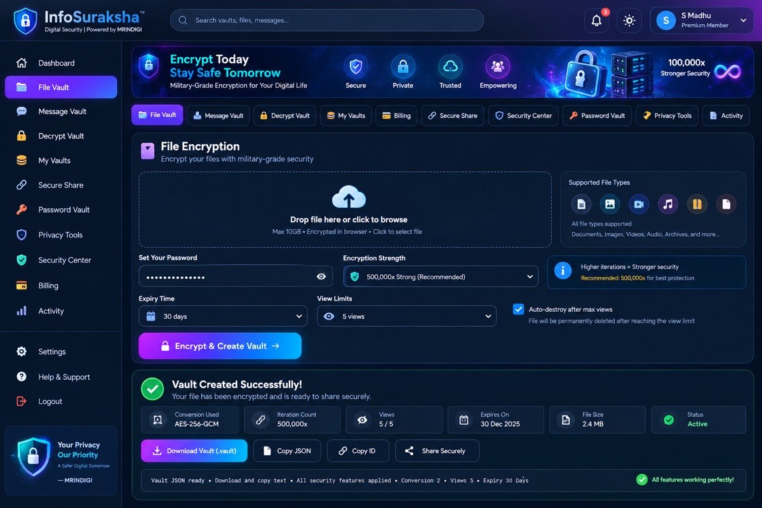Click the search magnifier icon

[183, 20]
